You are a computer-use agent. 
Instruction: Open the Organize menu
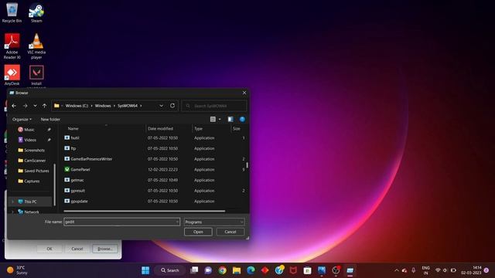(22, 120)
